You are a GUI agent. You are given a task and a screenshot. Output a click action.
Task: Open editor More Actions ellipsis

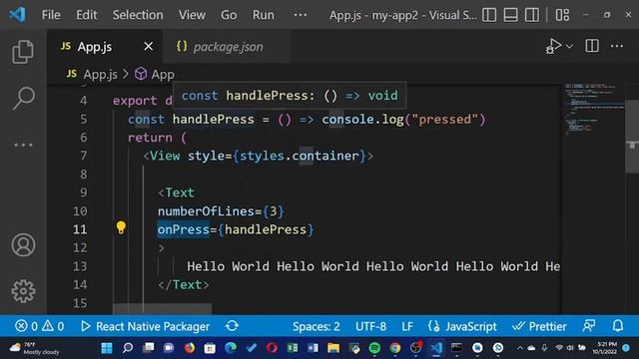coord(617,46)
